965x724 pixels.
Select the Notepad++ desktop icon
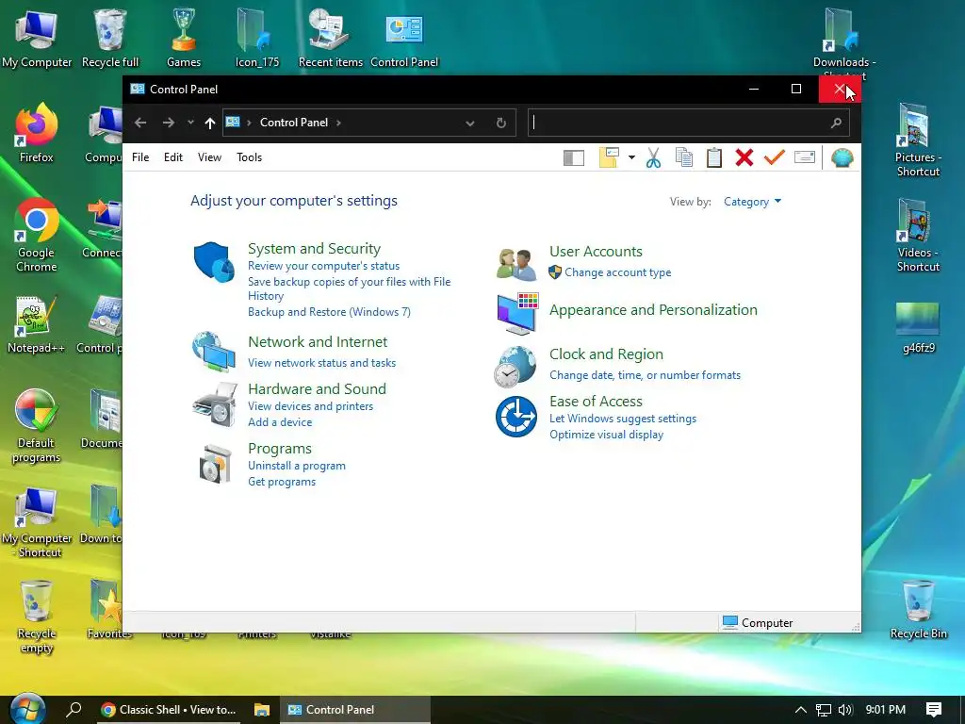coord(37,324)
